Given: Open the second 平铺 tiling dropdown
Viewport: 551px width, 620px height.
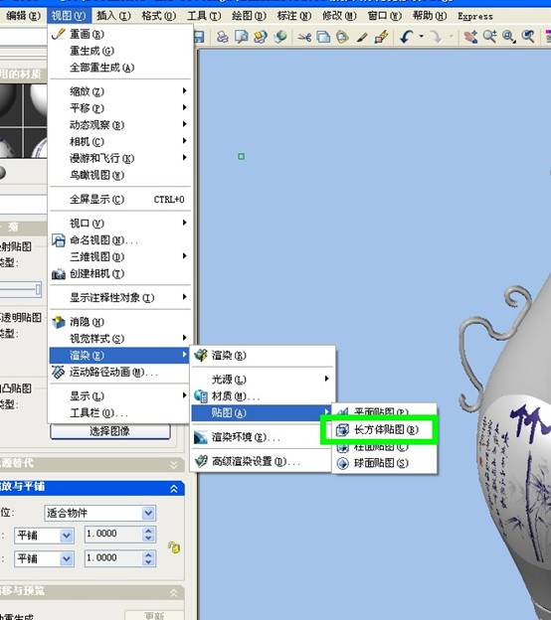Looking at the screenshot, I should tap(44, 558).
